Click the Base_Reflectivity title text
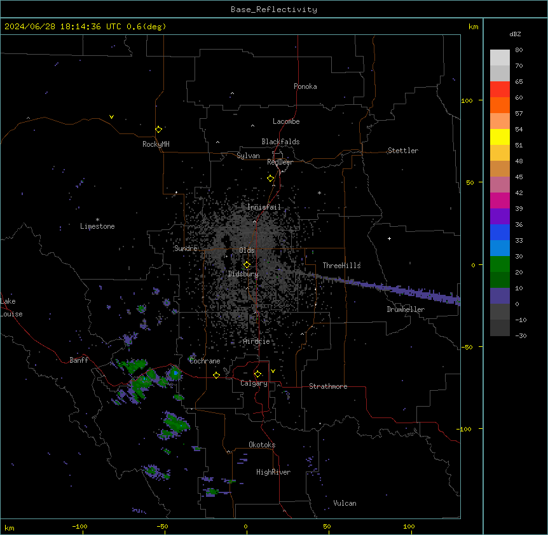This screenshot has height=535, width=548. (x=274, y=10)
